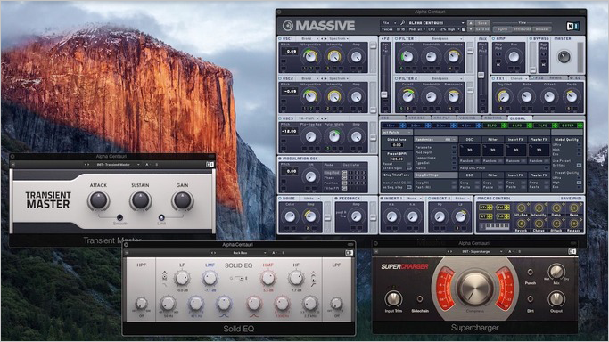Screen dimensions: 609x342
Task: Click the Filter 1 Cutoff knob
Action: click(x=407, y=57)
